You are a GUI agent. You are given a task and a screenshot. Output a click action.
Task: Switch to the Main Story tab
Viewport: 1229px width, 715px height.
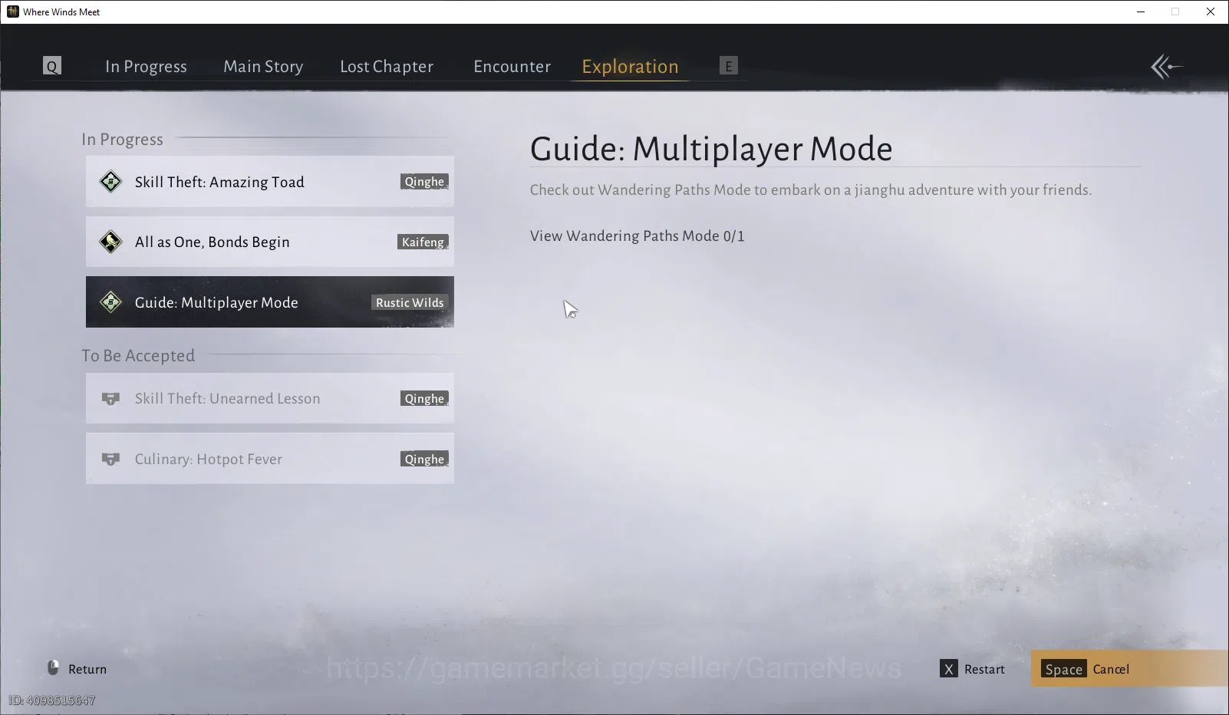(263, 67)
